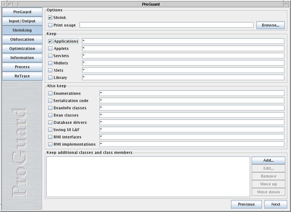Open the Process tab
291x212 pixels.
pyautogui.click(x=22, y=67)
